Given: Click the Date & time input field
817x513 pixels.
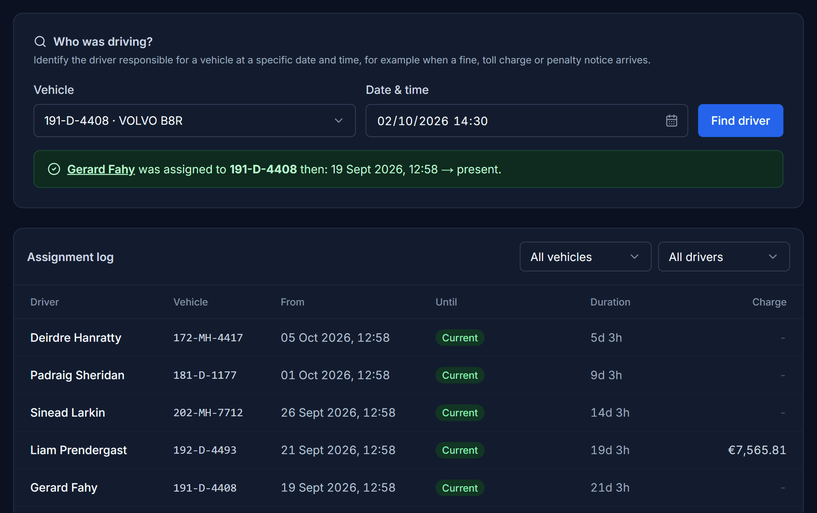Looking at the screenshot, I should point(527,121).
